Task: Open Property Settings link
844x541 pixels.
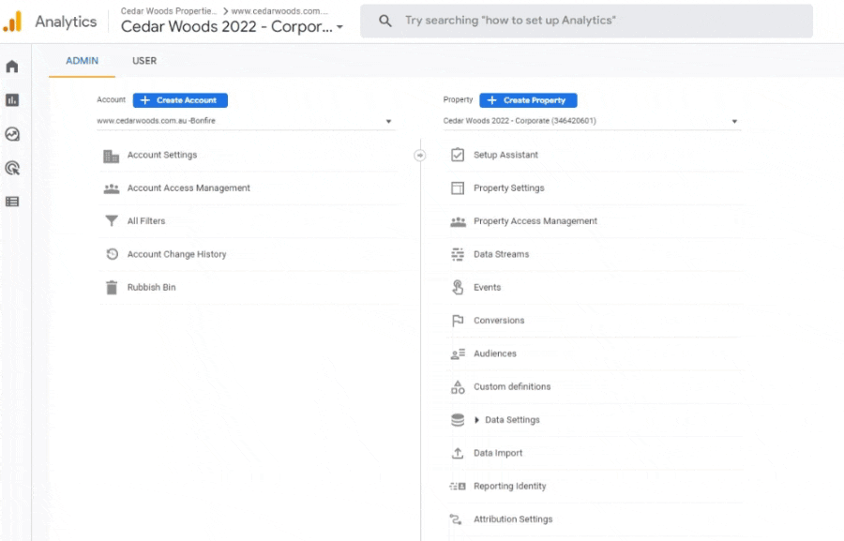Action: pos(508,188)
